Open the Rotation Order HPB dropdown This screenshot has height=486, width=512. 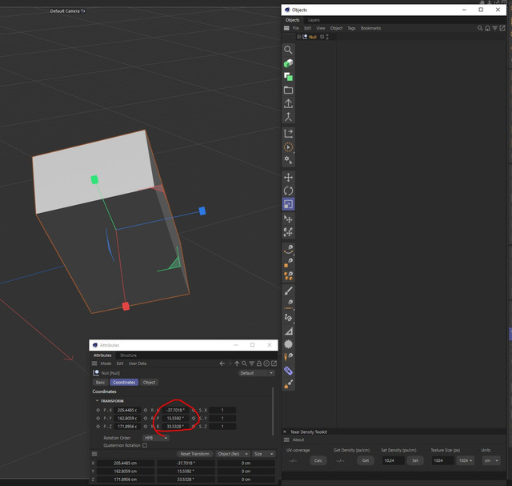(156, 438)
